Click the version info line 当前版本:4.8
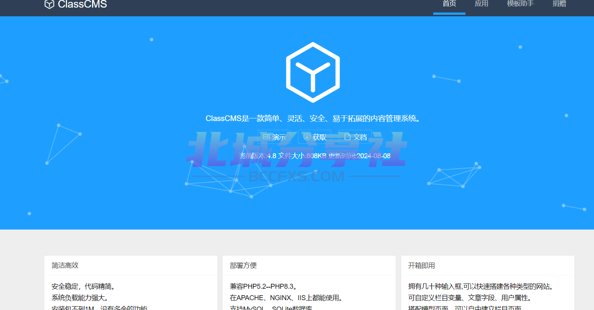Viewport: 594px width, 310px height. 314,156
